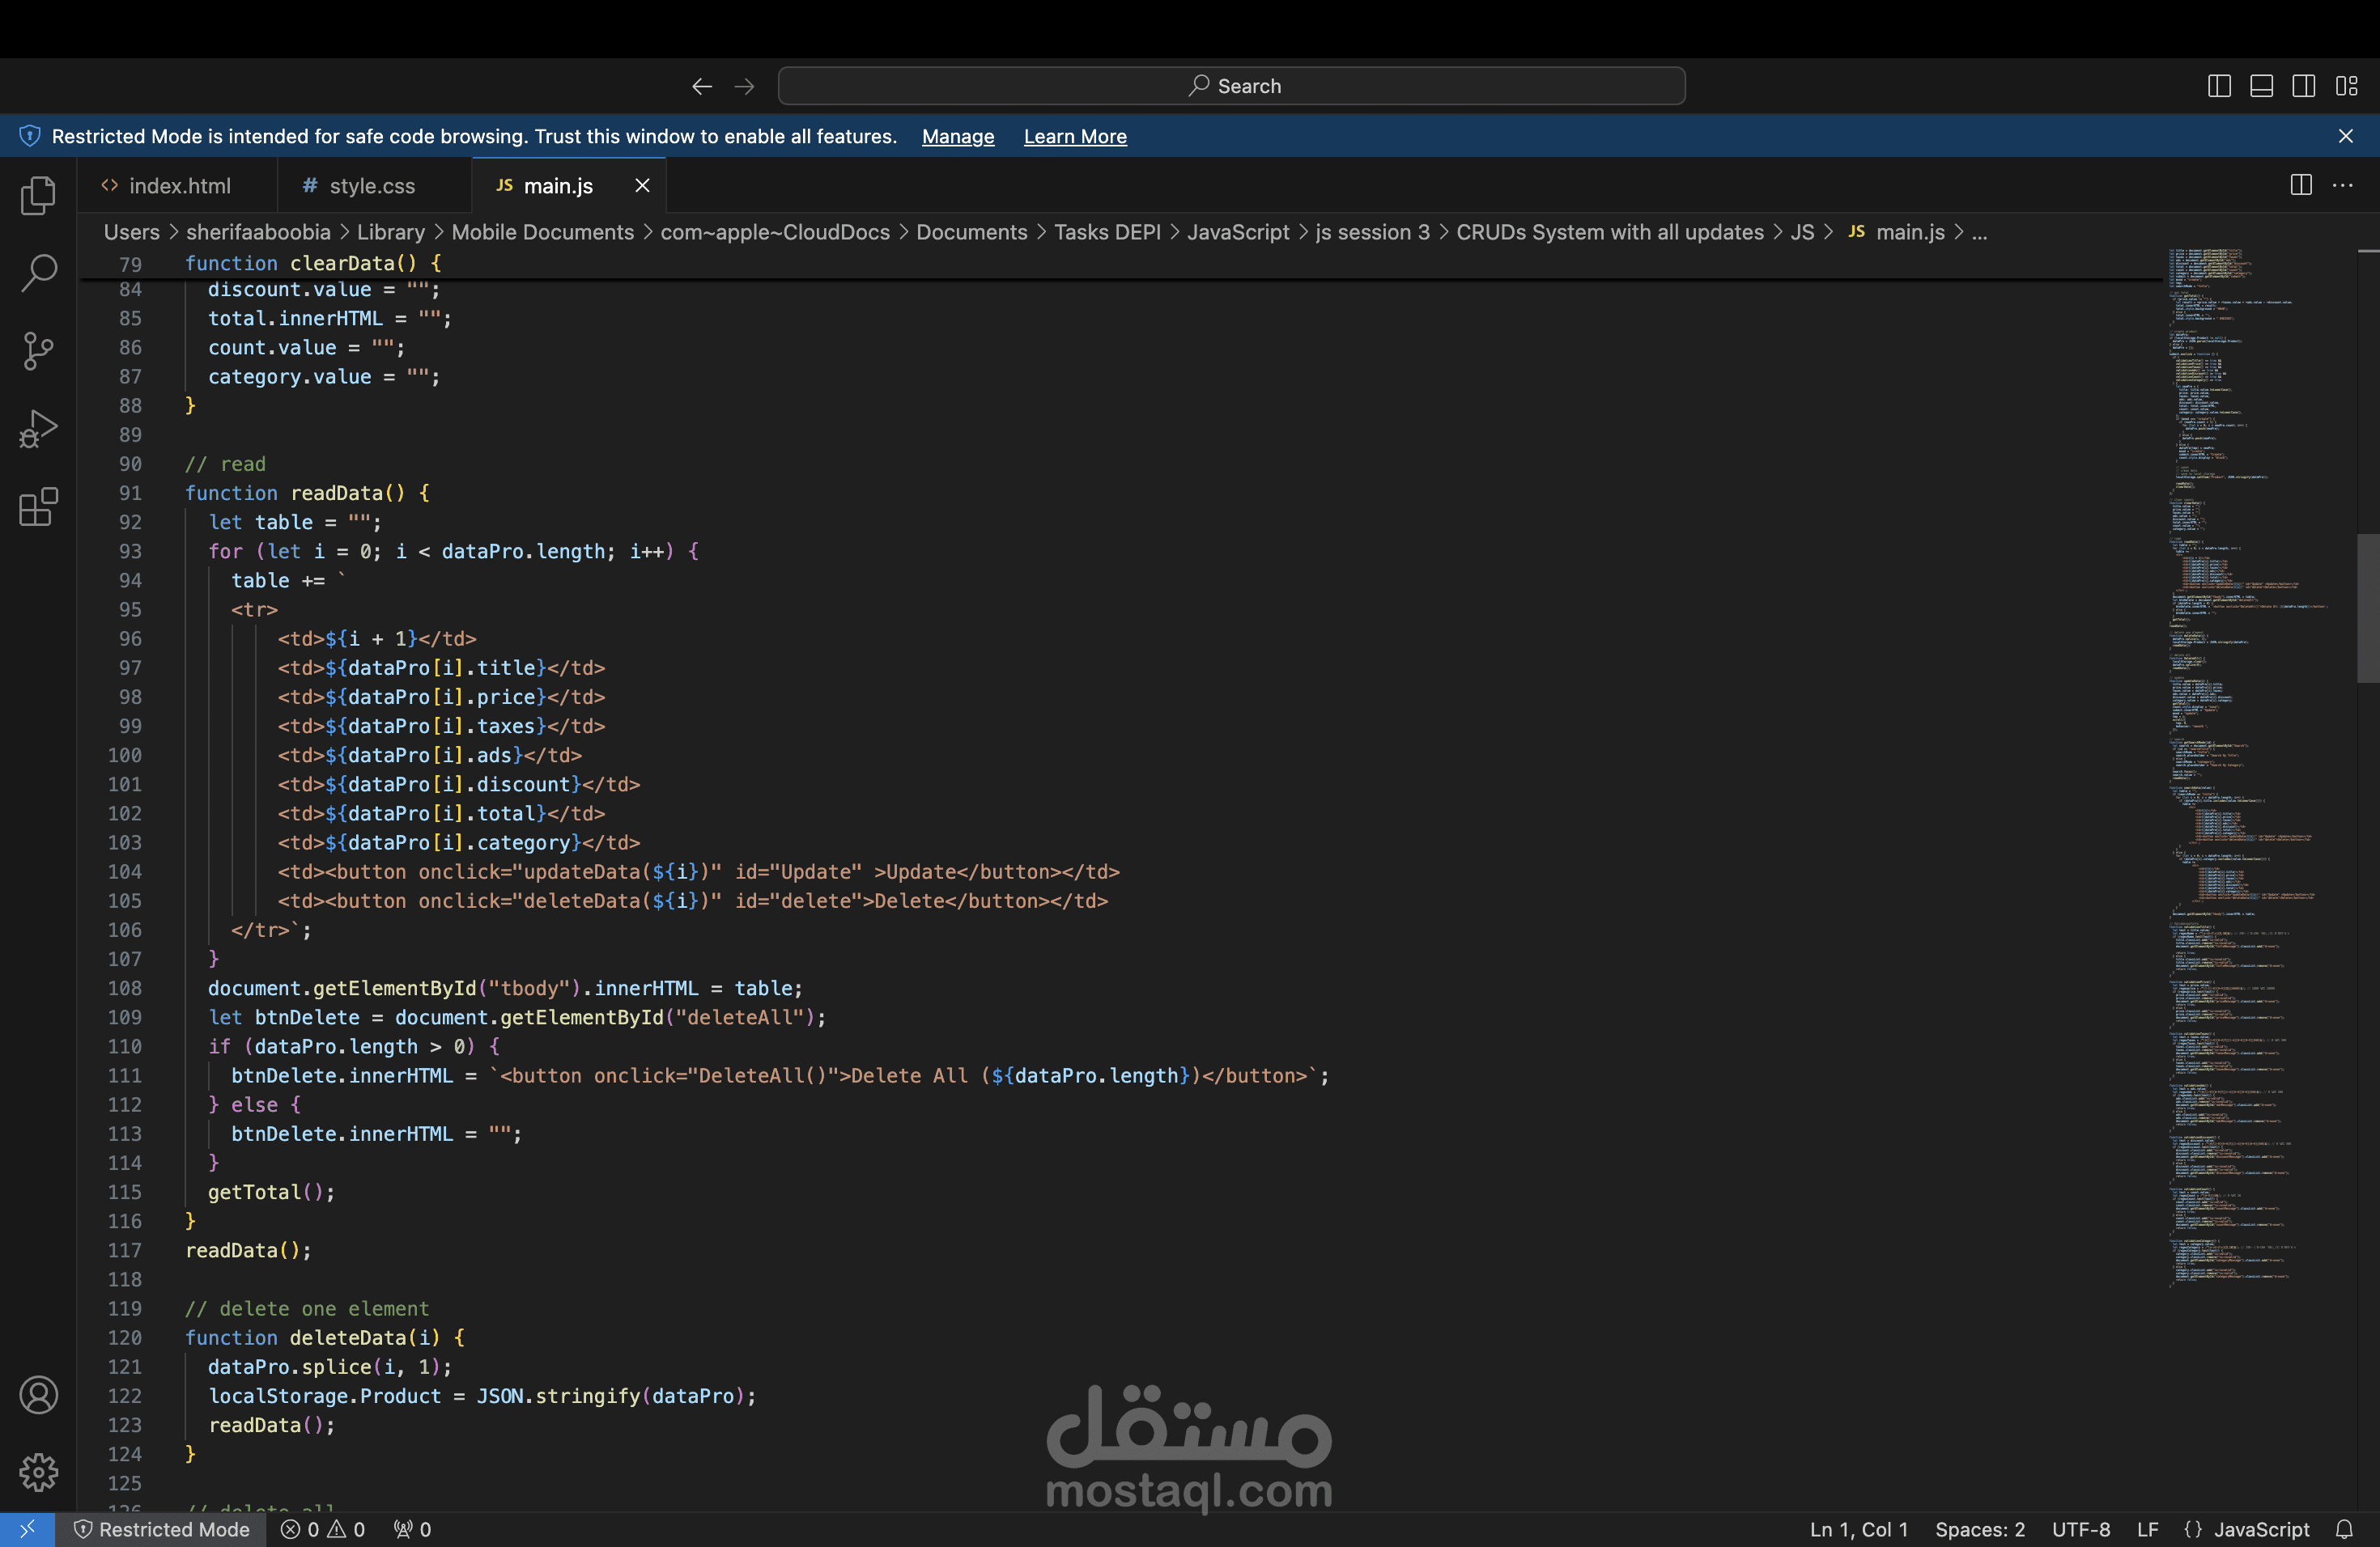2380x1547 pixels.
Task: Toggle the primary side bar
Action: coord(2219,86)
